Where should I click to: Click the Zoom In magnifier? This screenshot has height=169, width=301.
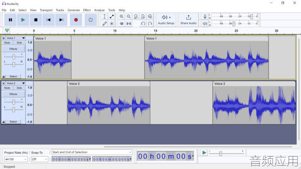click(121, 17)
